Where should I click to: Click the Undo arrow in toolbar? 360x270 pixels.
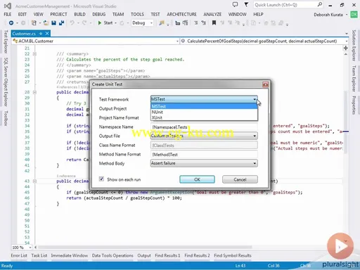pos(72,23)
